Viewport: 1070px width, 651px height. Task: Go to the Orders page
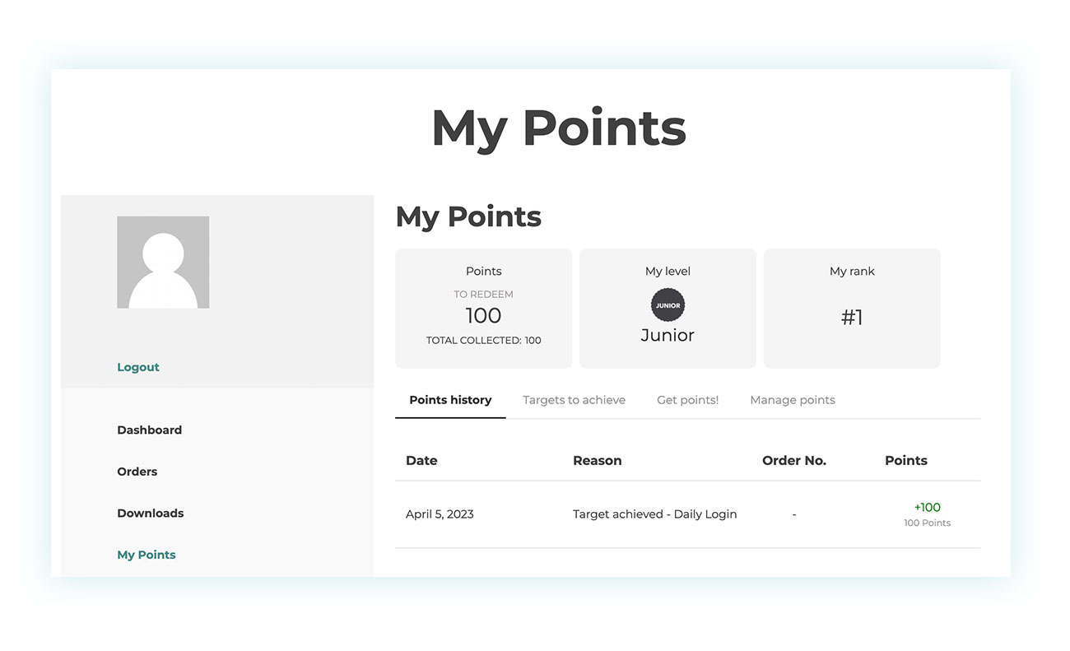(137, 472)
